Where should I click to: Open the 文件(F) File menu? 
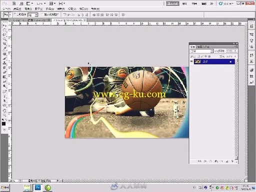6,9
